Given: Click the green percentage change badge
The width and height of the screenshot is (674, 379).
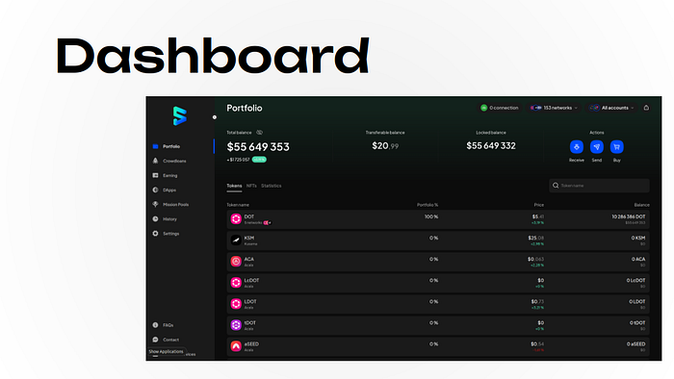Looking at the screenshot, I should [x=259, y=160].
